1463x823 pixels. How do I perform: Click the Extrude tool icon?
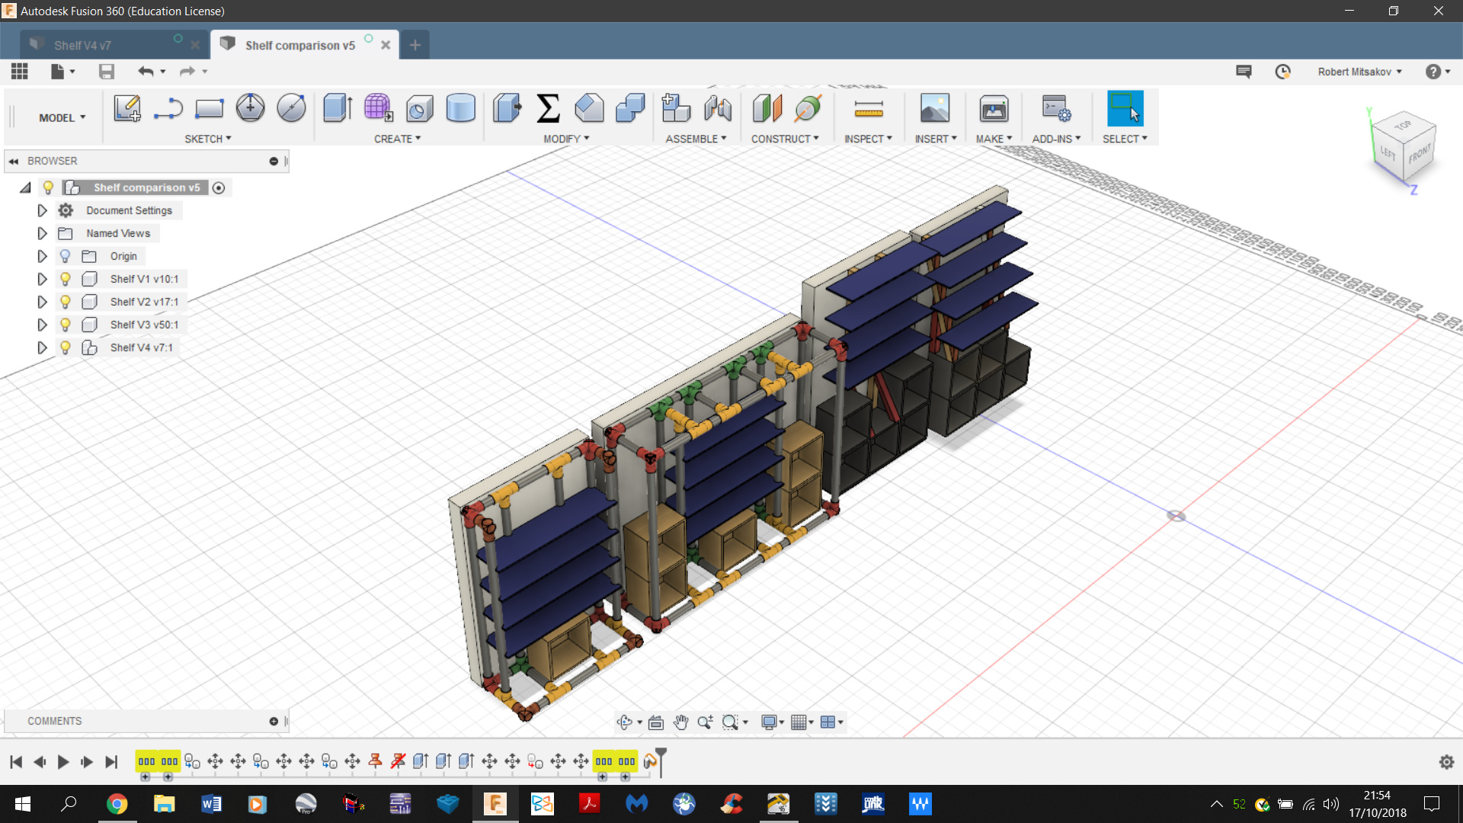[337, 108]
